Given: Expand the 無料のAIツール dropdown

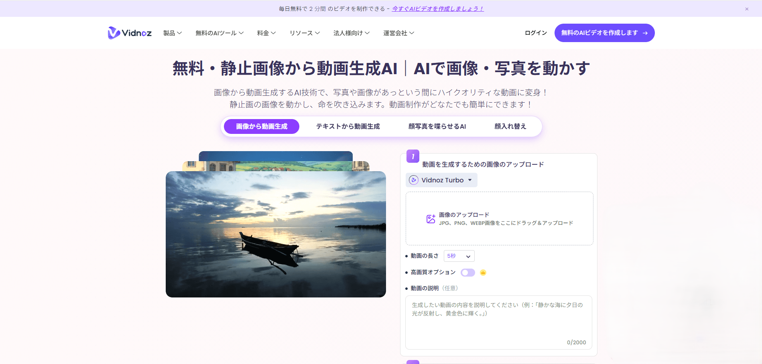Looking at the screenshot, I should [219, 33].
